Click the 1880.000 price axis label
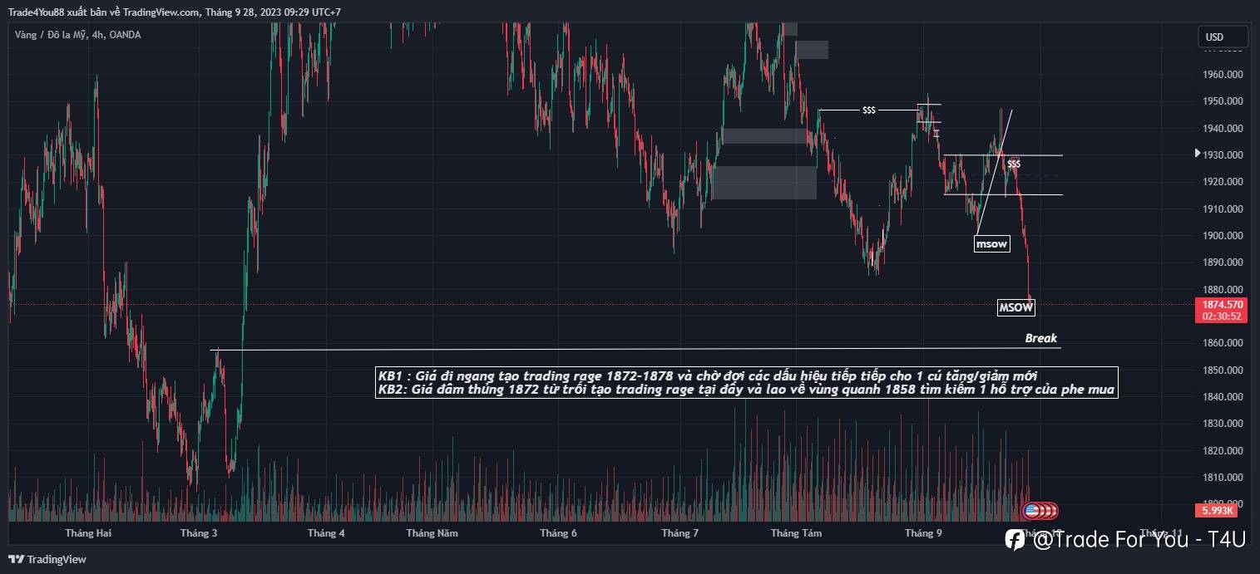This screenshot has width=1260, height=574. point(1222,289)
